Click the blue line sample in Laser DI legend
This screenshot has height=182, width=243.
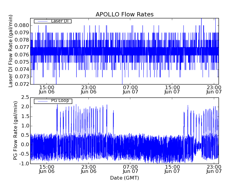coord(43,21)
